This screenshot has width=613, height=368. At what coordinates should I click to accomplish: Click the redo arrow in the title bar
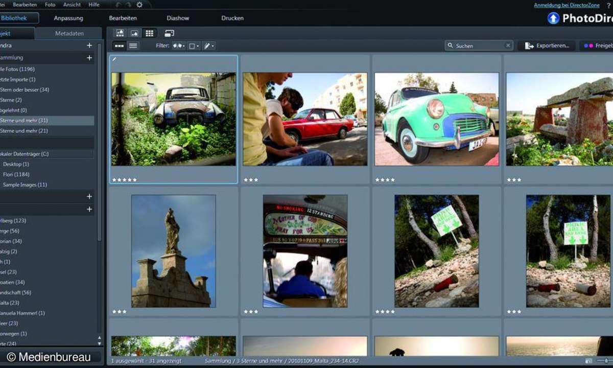click(128, 5)
